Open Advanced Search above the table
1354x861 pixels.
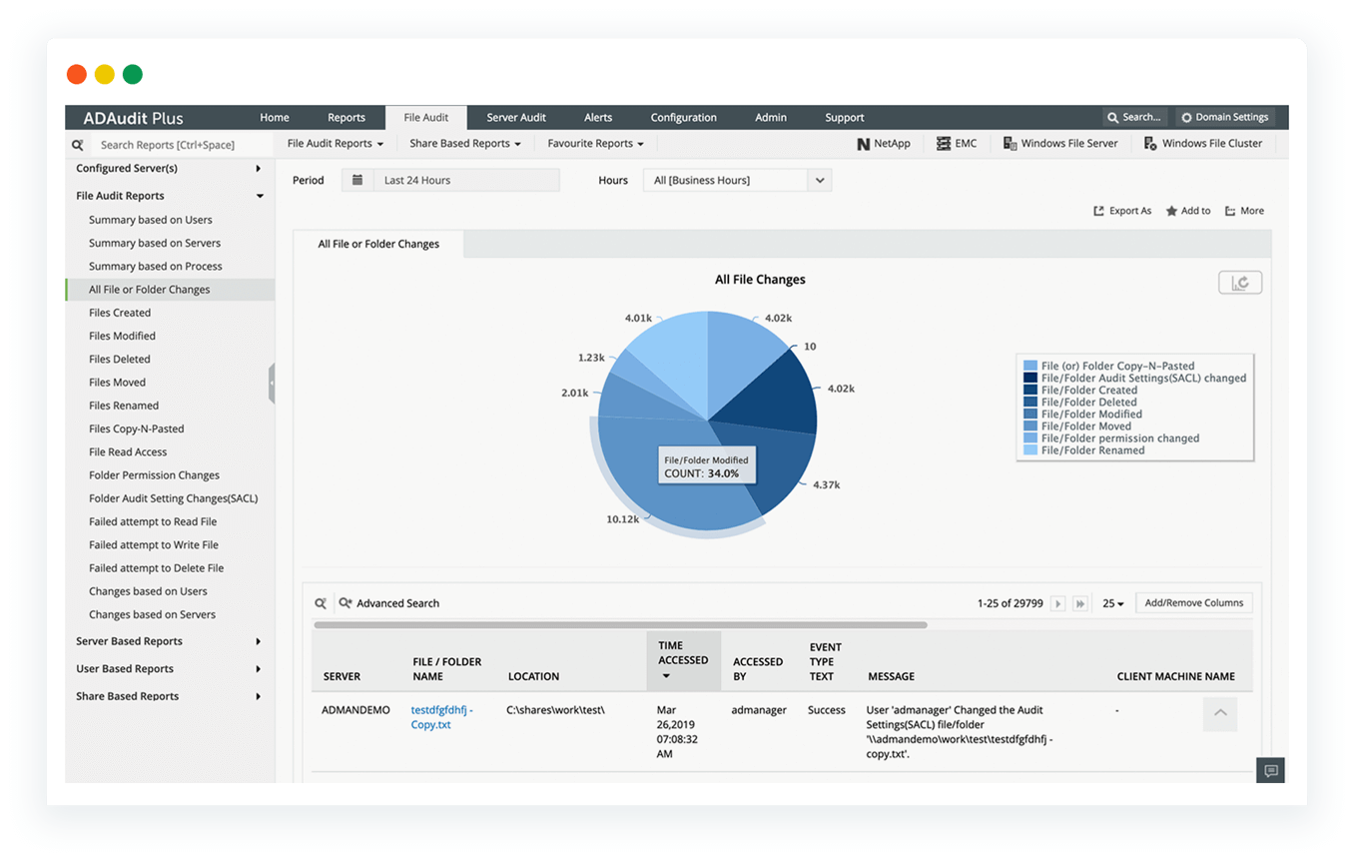click(x=389, y=603)
